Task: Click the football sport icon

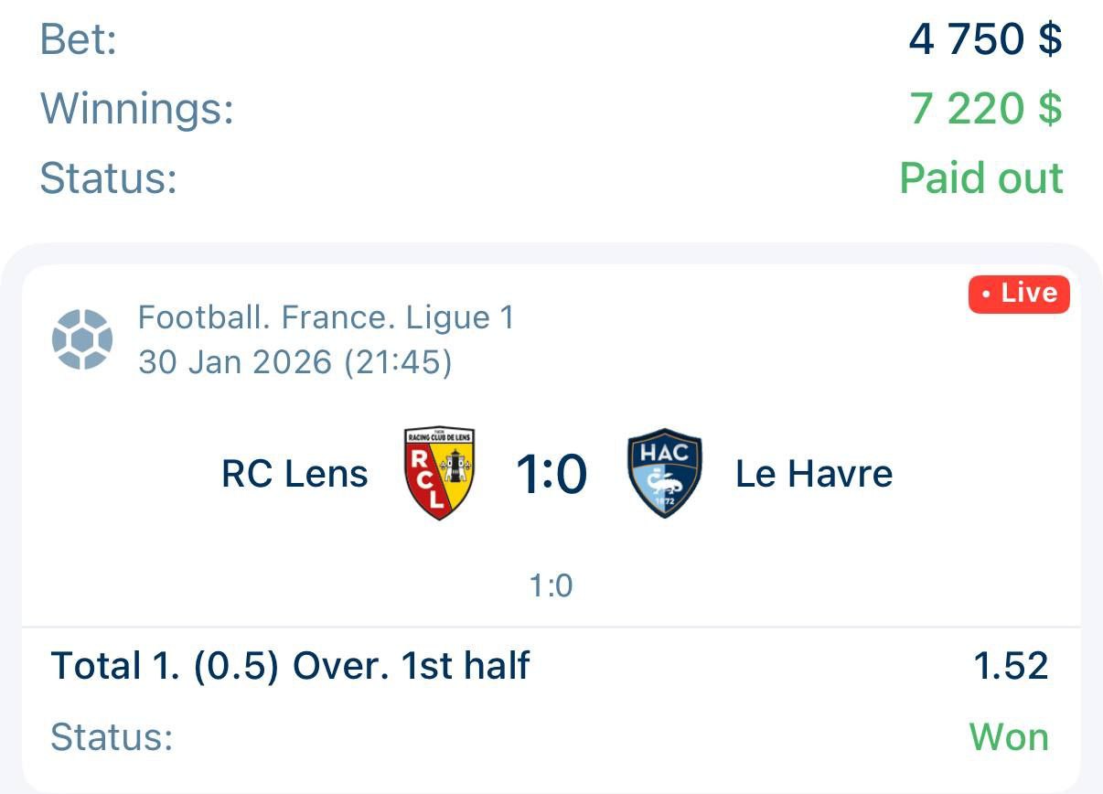Action: [x=82, y=340]
